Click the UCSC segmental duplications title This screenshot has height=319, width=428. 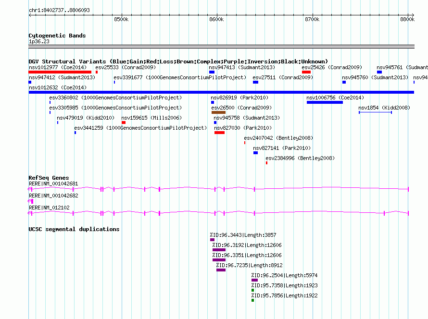click(74, 229)
